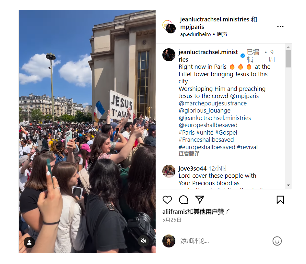View likes list via 其他用户

click(x=206, y=211)
